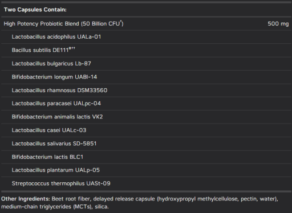
Task: Click Bacillus subtilis DE111 entry
Action: pos(43,50)
